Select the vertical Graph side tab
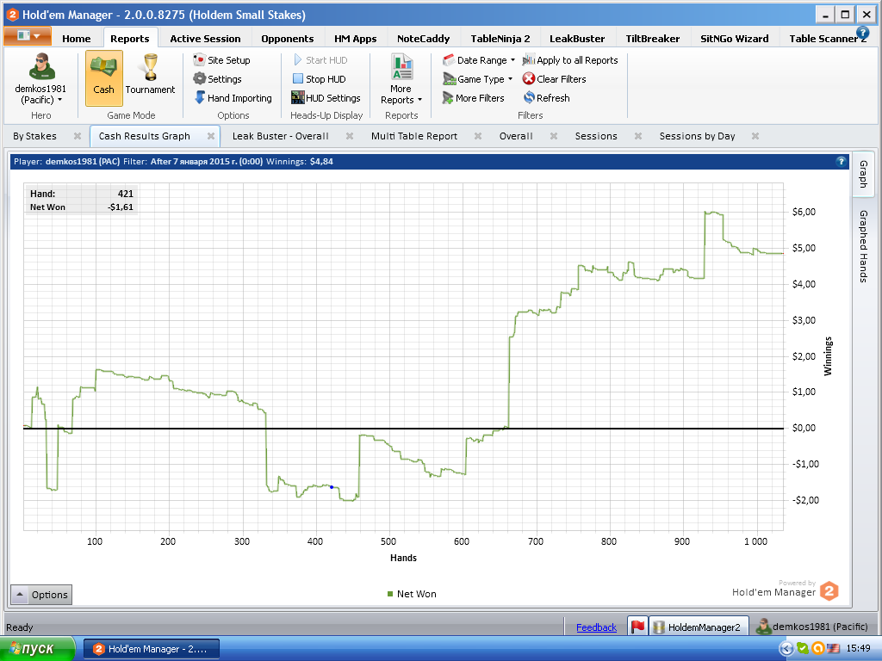This screenshot has width=882, height=661. tap(863, 174)
